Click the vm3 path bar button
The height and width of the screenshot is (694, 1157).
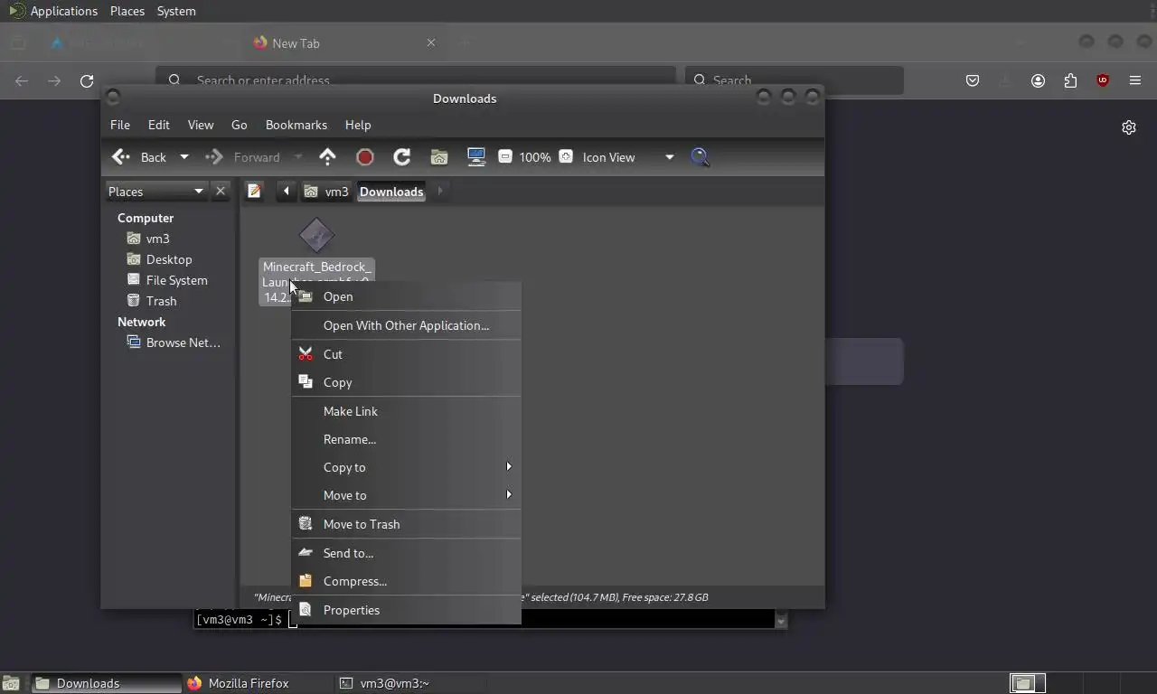click(x=326, y=192)
